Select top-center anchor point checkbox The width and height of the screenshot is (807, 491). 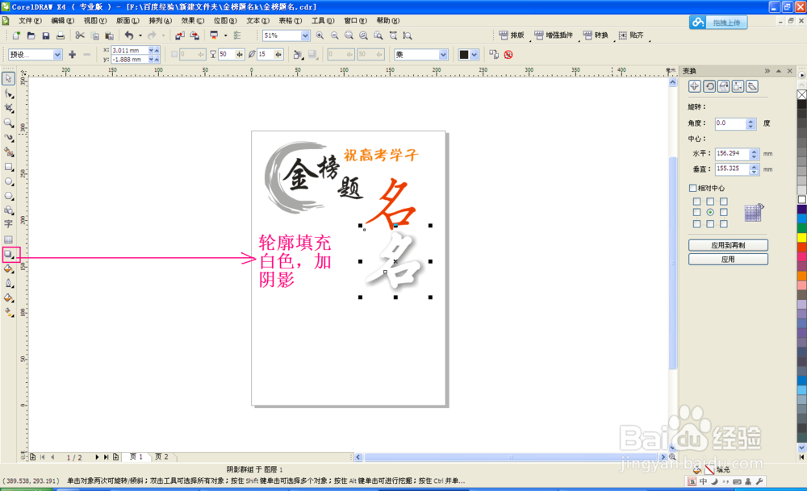click(710, 202)
